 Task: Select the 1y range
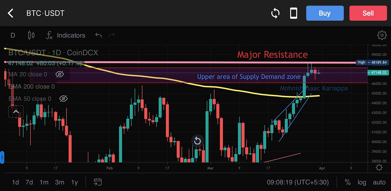click(x=74, y=182)
